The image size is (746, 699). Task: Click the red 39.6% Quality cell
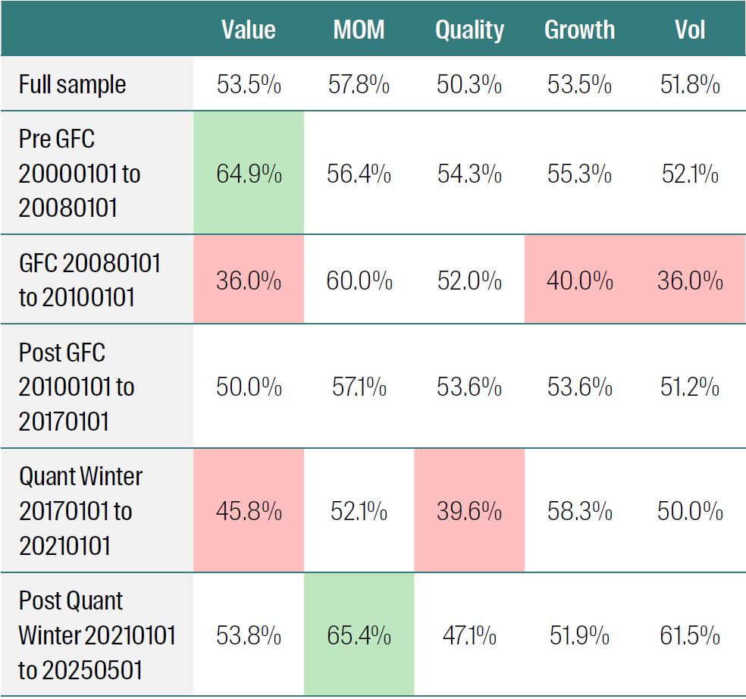pos(469,511)
